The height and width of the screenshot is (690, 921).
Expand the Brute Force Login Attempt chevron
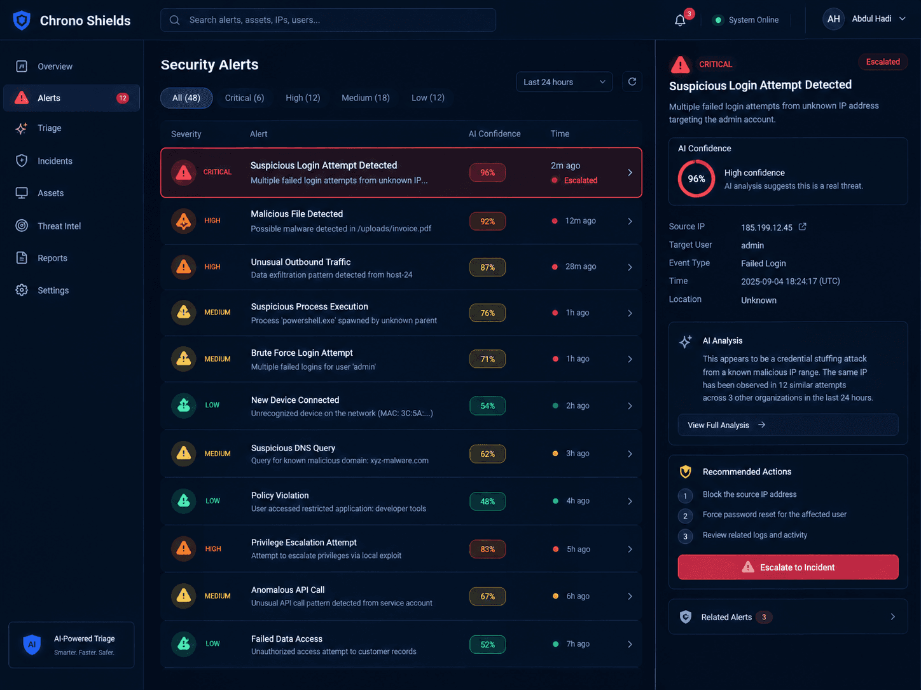click(630, 359)
